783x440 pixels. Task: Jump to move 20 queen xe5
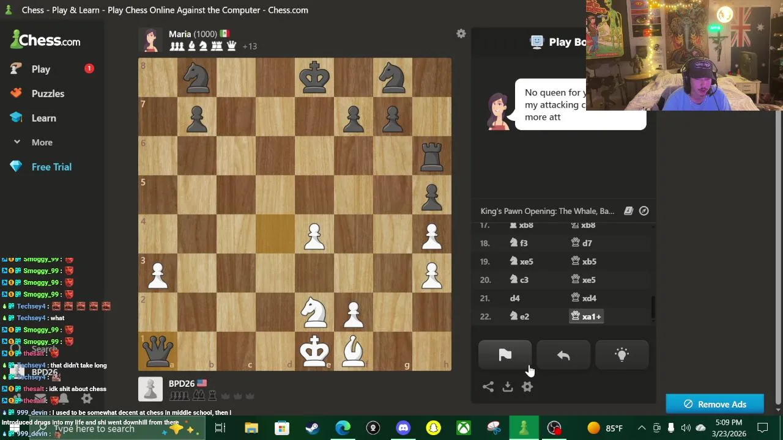(584, 280)
